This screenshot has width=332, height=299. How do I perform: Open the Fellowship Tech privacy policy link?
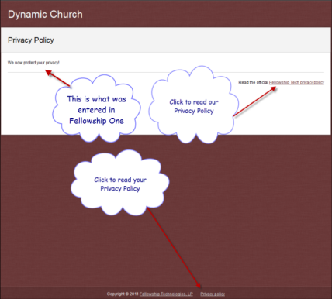click(296, 82)
